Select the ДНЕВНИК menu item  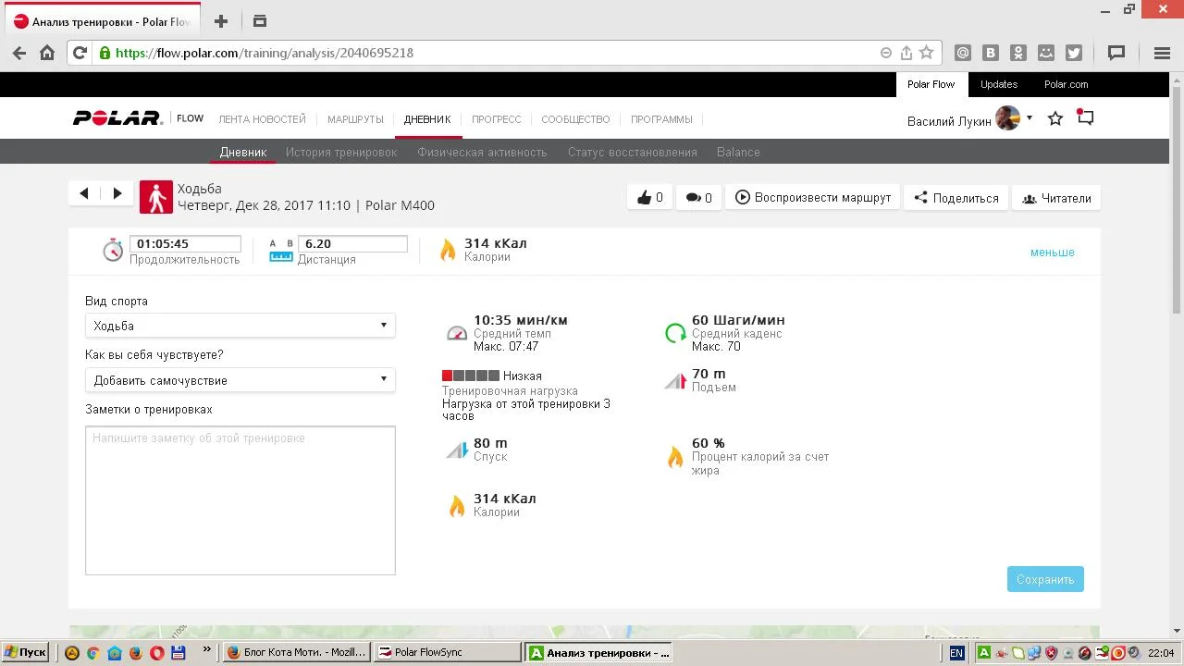(x=427, y=119)
